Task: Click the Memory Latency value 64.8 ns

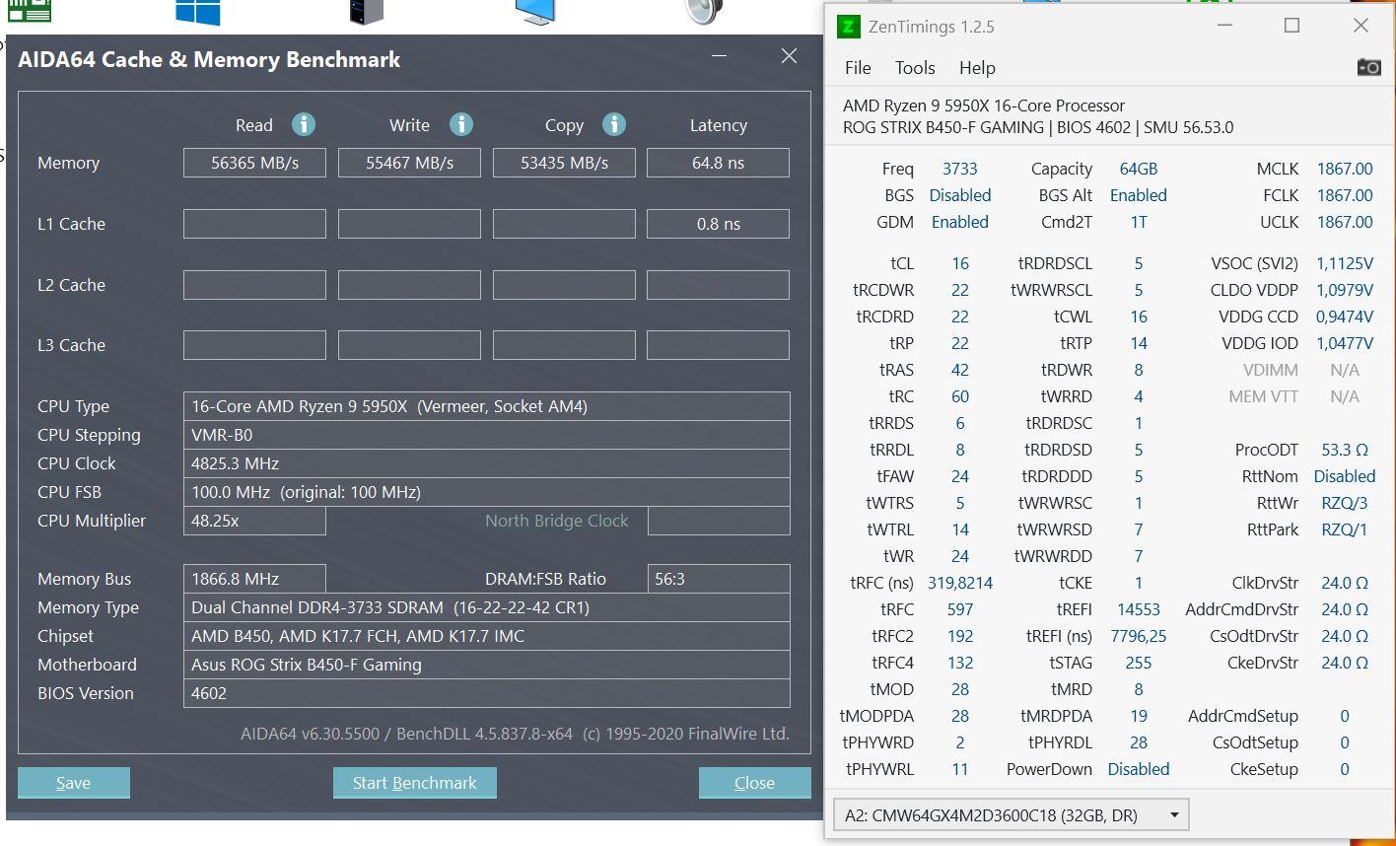Action: pos(718,163)
